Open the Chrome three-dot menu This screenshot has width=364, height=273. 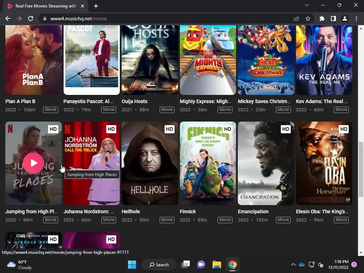pyautogui.click(x=356, y=18)
